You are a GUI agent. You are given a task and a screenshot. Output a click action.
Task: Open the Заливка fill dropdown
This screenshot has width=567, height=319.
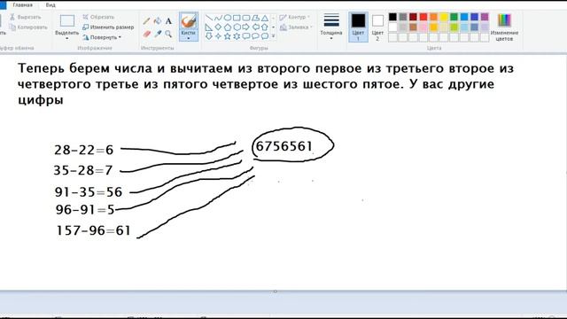(296, 27)
